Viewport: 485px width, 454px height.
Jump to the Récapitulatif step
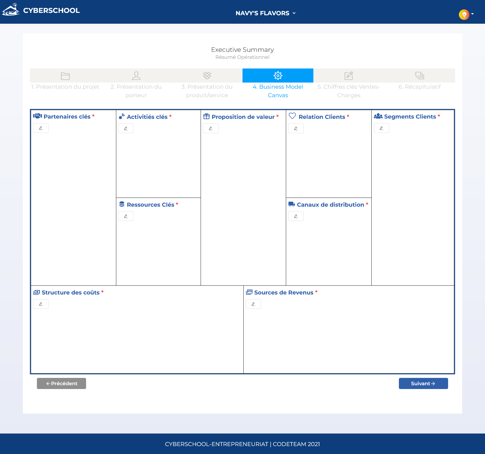pyautogui.click(x=419, y=76)
